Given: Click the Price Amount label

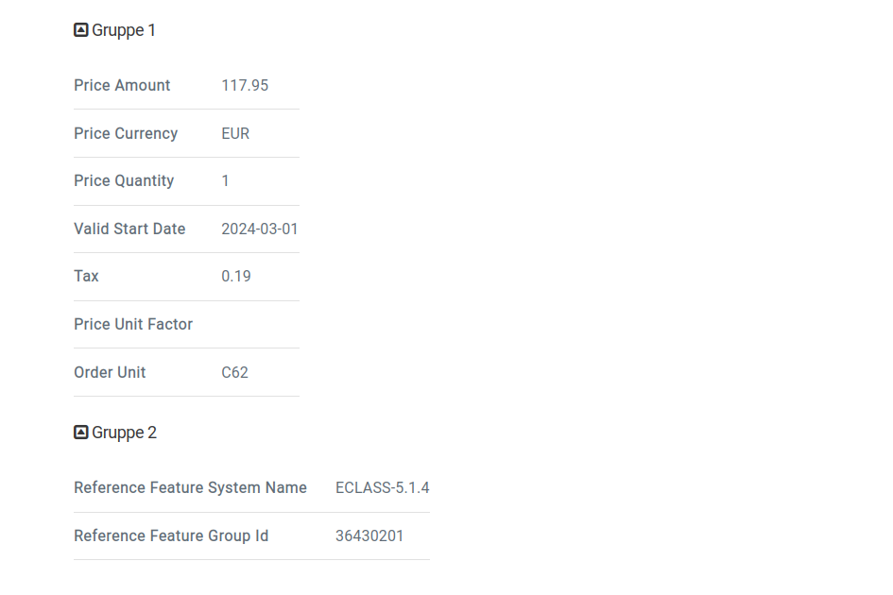Looking at the screenshot, I should pyautogui.click(x=122, y=85).
